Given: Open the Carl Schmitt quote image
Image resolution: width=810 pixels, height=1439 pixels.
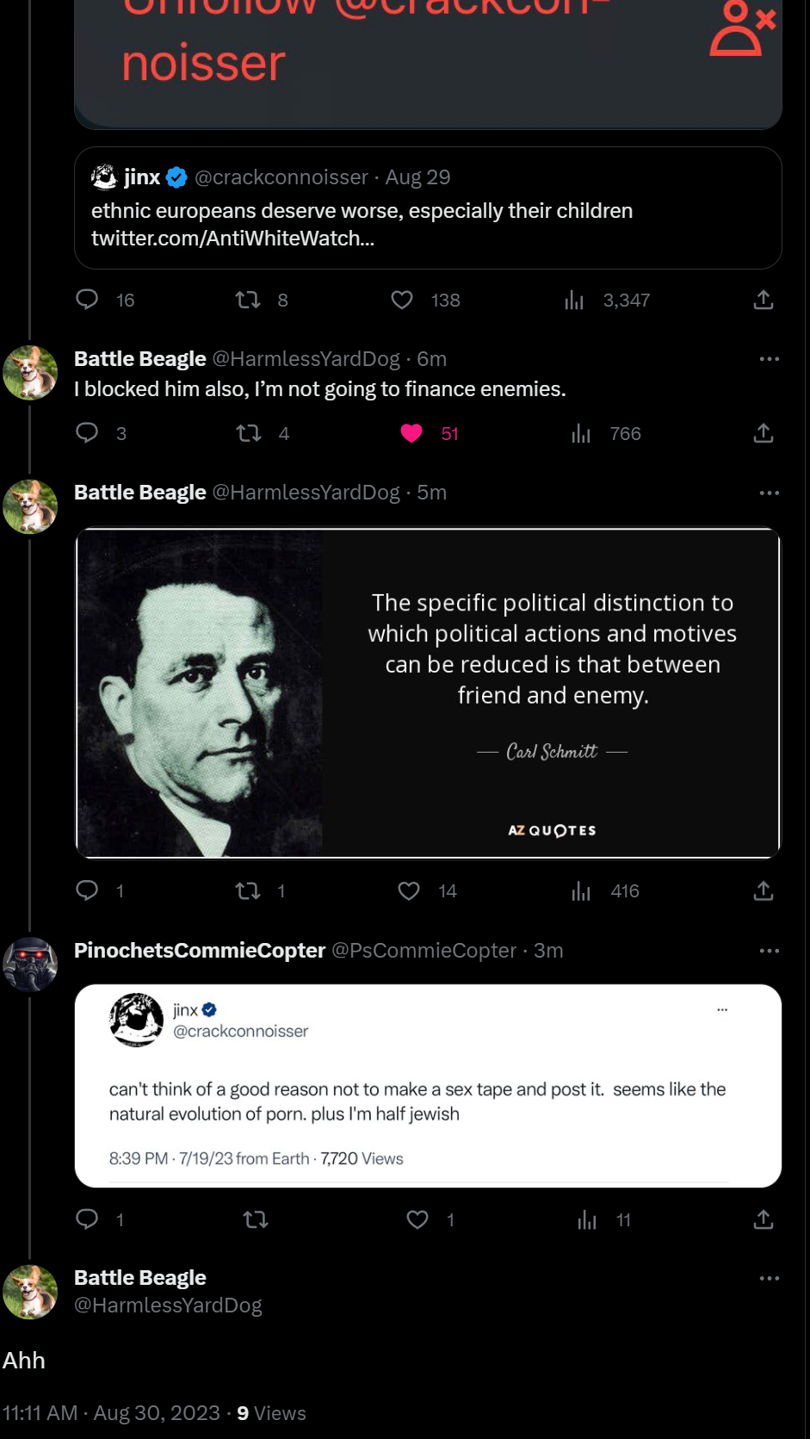Looking at the screenshot, I should (428, 693).
